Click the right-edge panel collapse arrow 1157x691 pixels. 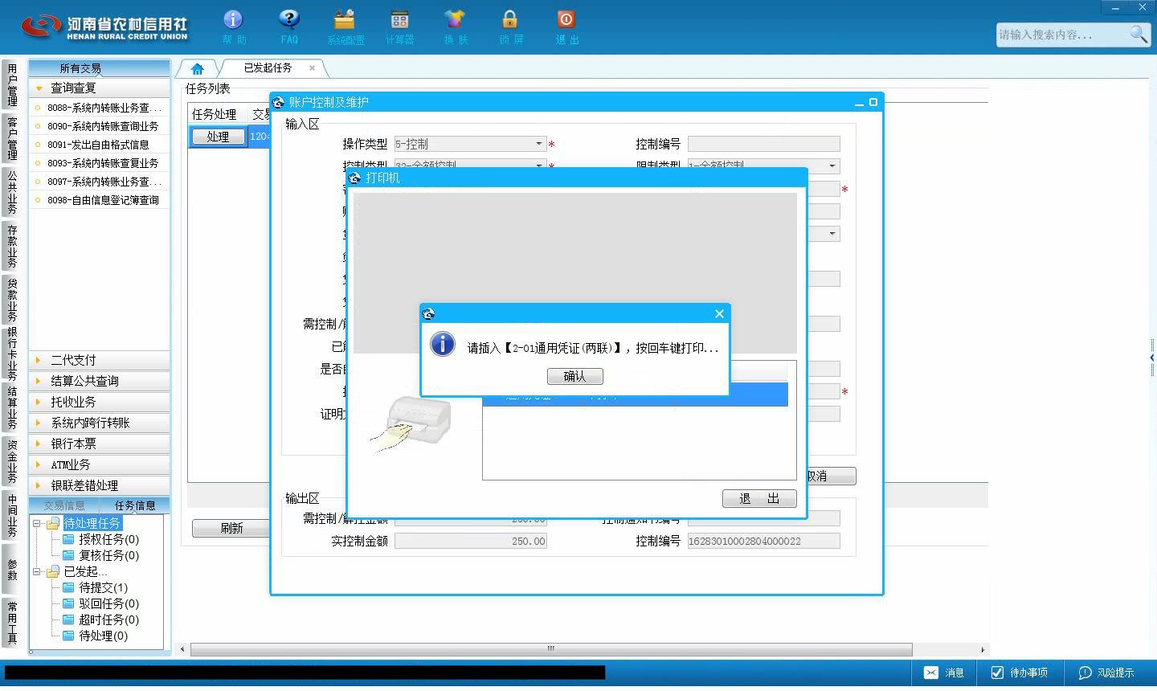tap(1152, 358)
